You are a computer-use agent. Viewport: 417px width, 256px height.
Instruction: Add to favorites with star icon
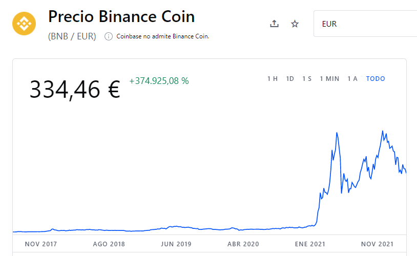coord(295,24)
